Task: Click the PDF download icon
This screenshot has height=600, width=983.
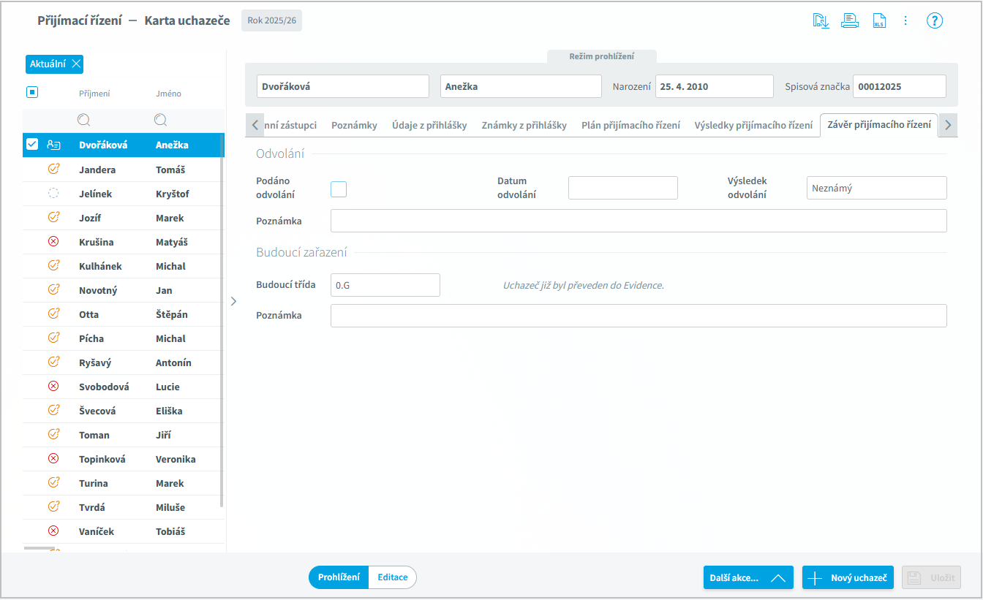Action: [821, 20]
